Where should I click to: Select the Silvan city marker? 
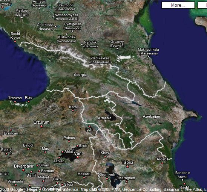point(37,165)
